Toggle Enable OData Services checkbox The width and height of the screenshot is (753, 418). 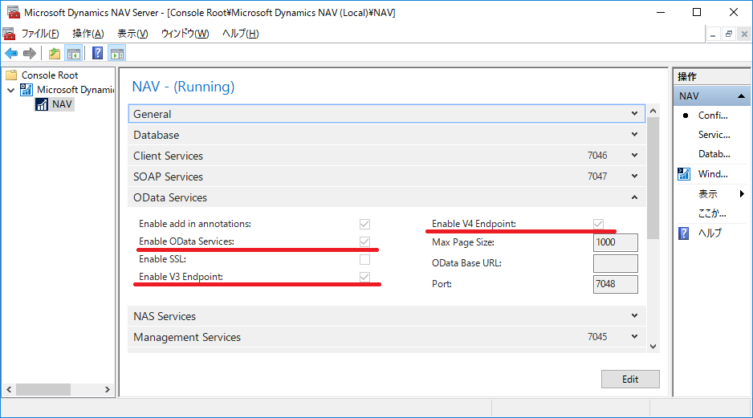pos(365,241)
